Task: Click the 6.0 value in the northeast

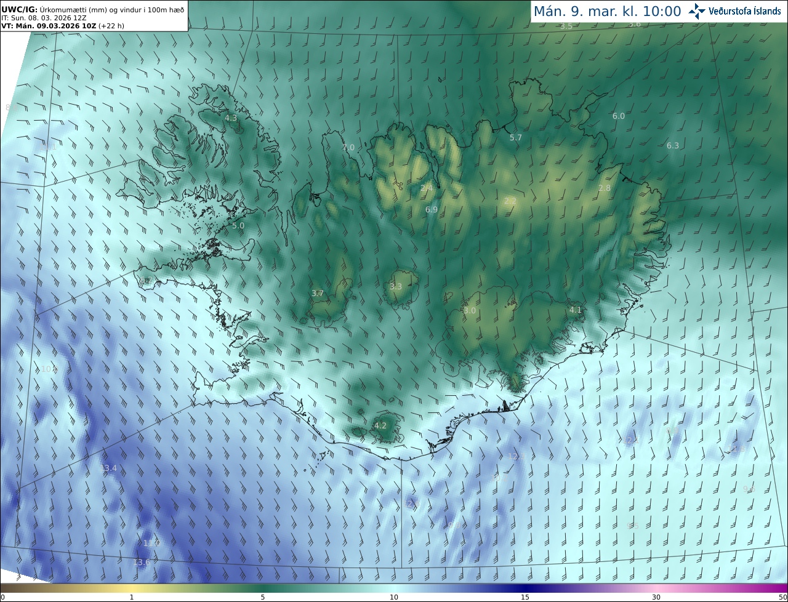Action: coord(619,116)
